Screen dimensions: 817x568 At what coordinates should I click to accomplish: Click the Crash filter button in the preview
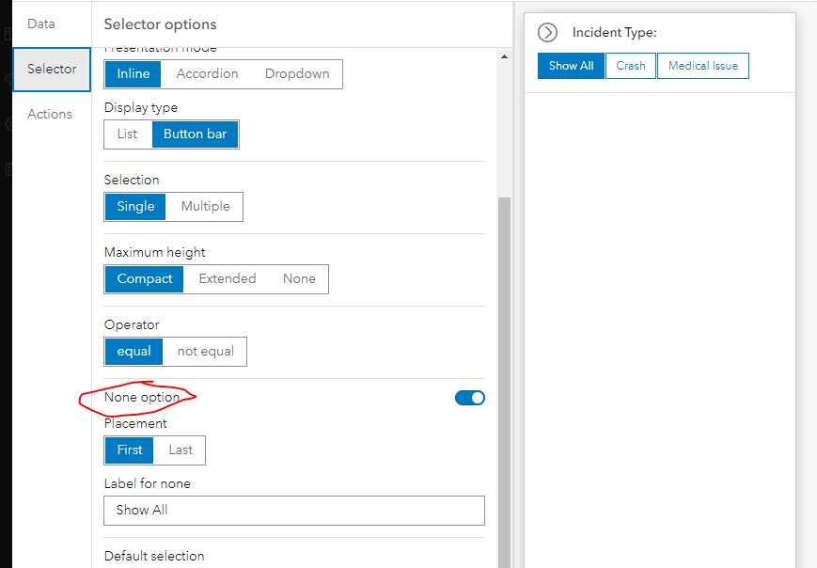click(x=630, y=66)
